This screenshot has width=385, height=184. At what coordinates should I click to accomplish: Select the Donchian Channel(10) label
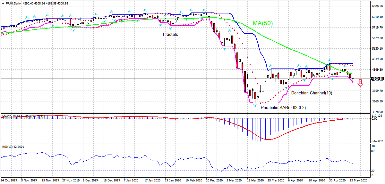click(x=312, y=93)
